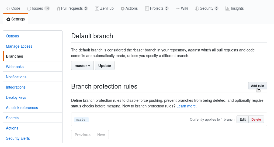Open the Security tab
The height and width of the screenshot is (147, 274).
click(207, 8)
